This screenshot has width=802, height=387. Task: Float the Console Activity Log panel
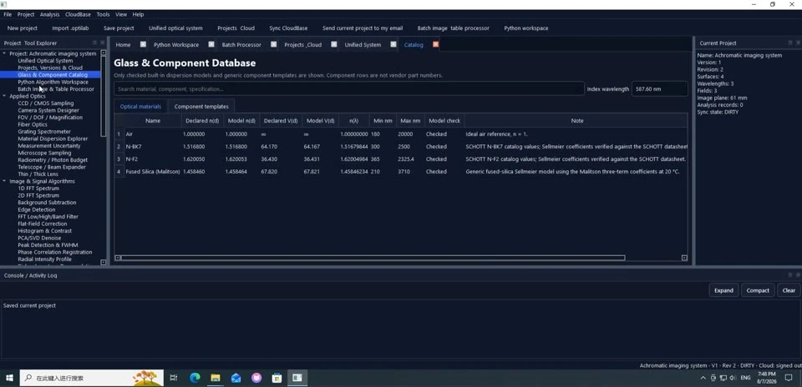790,275
